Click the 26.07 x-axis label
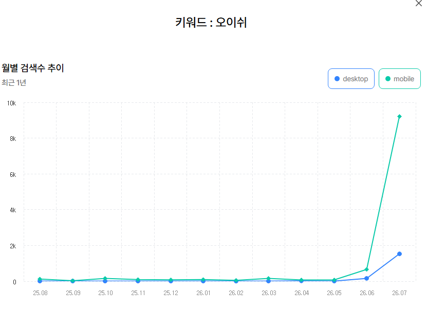Image resolution: width=427 pixels, height=309 pixels. (x=399, y=293)
